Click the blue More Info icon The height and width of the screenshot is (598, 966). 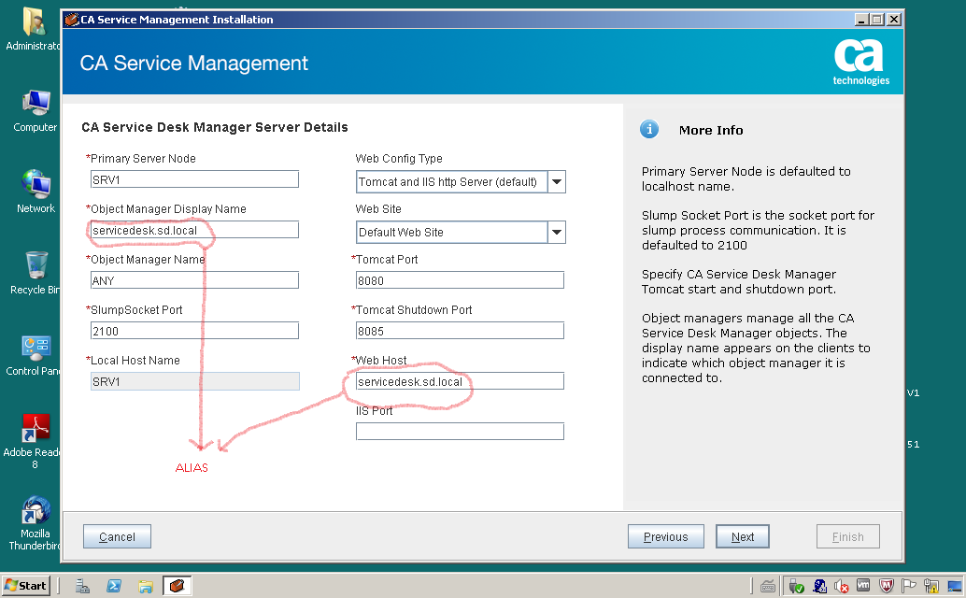[x=649, y=130]
